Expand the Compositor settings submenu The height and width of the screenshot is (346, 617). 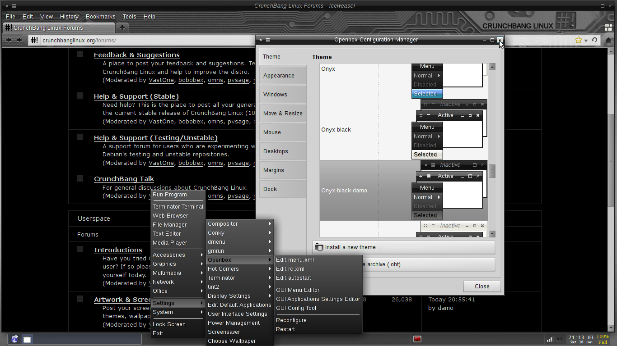click(240, 224)
